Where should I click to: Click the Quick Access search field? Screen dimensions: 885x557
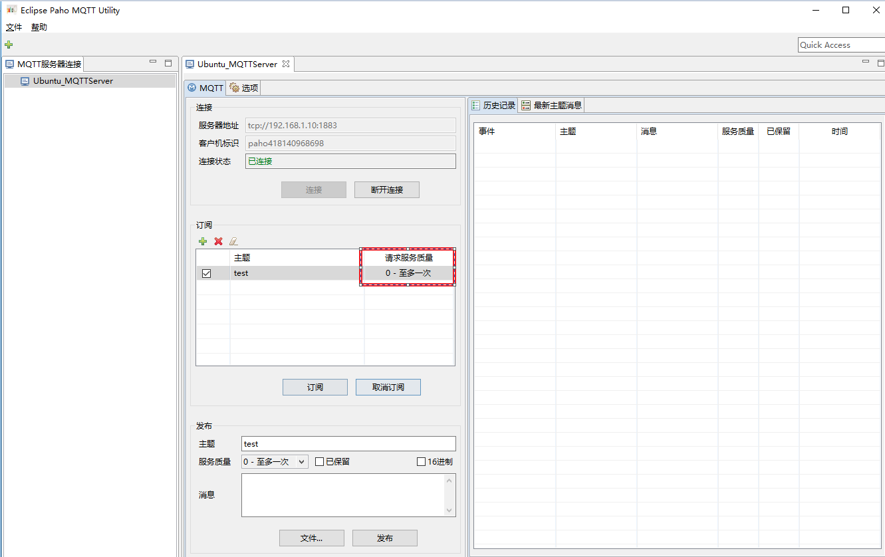(x=841, y=45)
